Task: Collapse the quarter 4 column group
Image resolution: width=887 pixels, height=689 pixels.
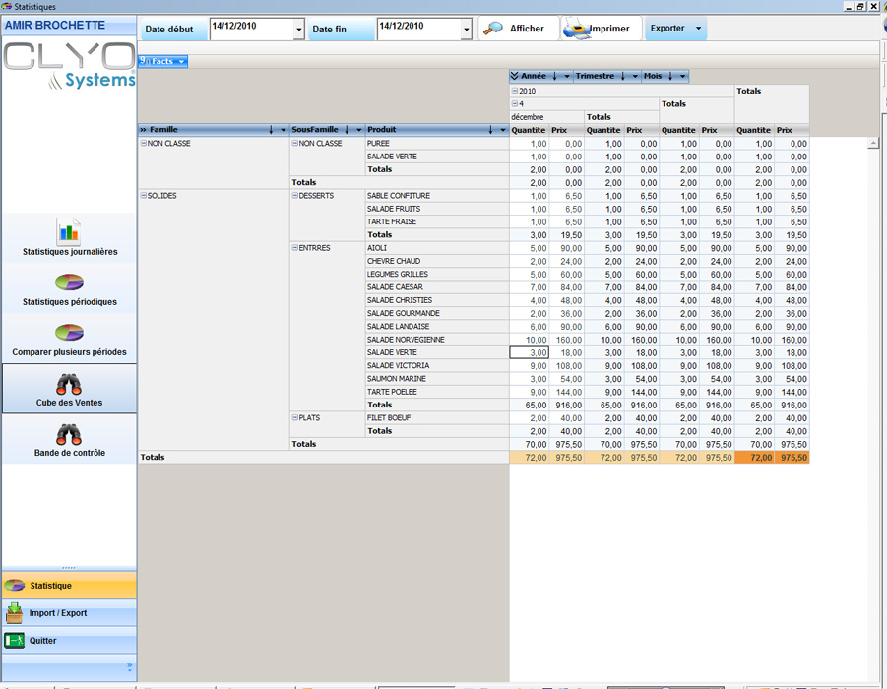Action: click(x=515, y=103)
